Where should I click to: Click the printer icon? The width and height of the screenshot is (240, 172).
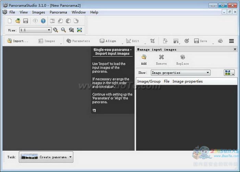pyautogui.click(x=220, y=41)
